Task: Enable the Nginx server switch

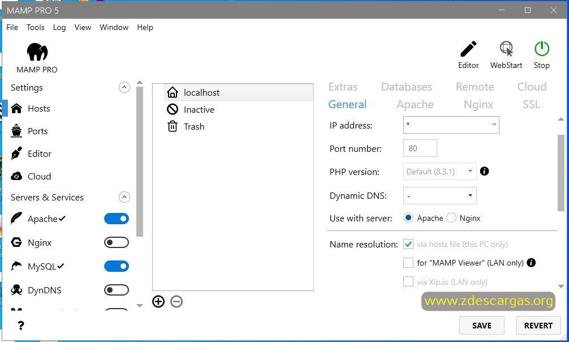Action: 117,242
